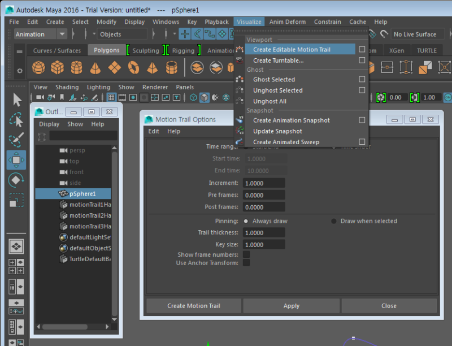
Task: Tick the Use Anchor Transform checkbox
Action: [x=246, y=263]
